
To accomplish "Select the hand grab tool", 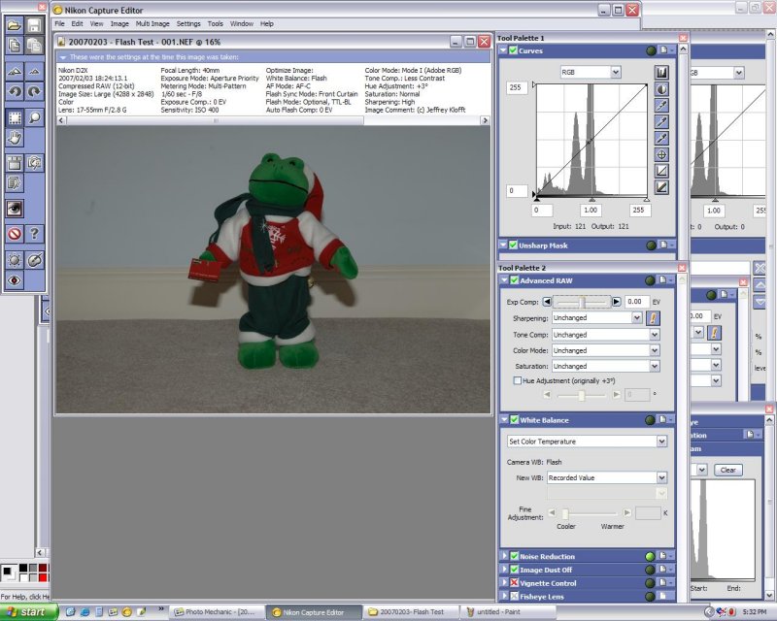I will [x=15, y=137].
